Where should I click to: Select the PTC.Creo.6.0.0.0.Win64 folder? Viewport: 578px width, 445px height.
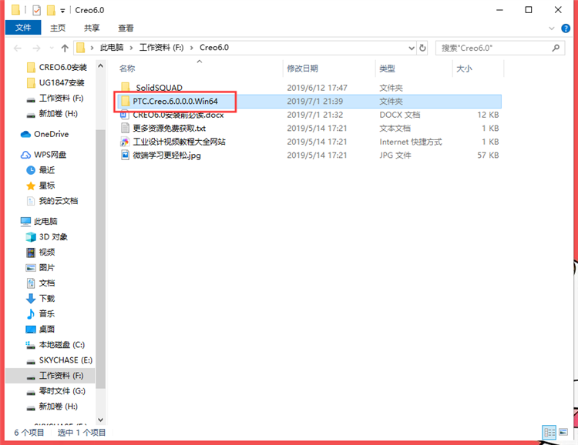(x=175, y=102)
